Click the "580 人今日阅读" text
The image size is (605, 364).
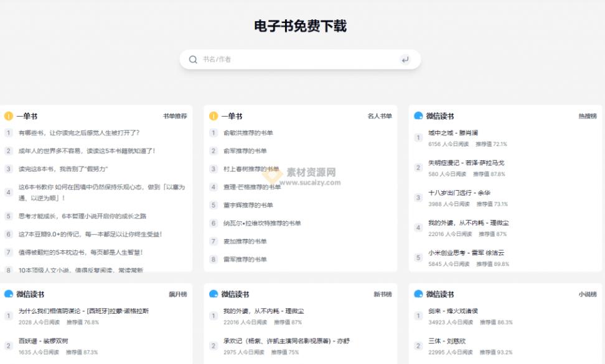tap(447, 174)
